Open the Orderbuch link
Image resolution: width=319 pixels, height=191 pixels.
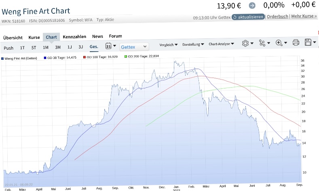(277, 17)
